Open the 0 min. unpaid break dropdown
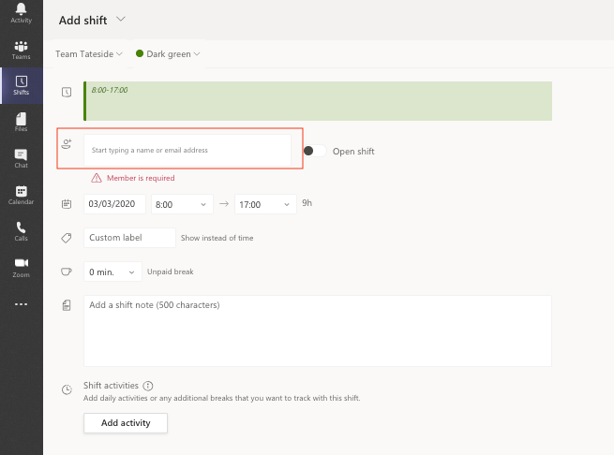614x455 pixels. click(x=112, y=272)
